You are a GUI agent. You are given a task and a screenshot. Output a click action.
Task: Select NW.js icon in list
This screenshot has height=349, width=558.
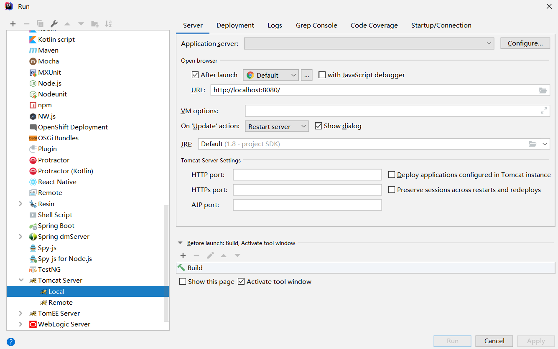pos(33,116)
